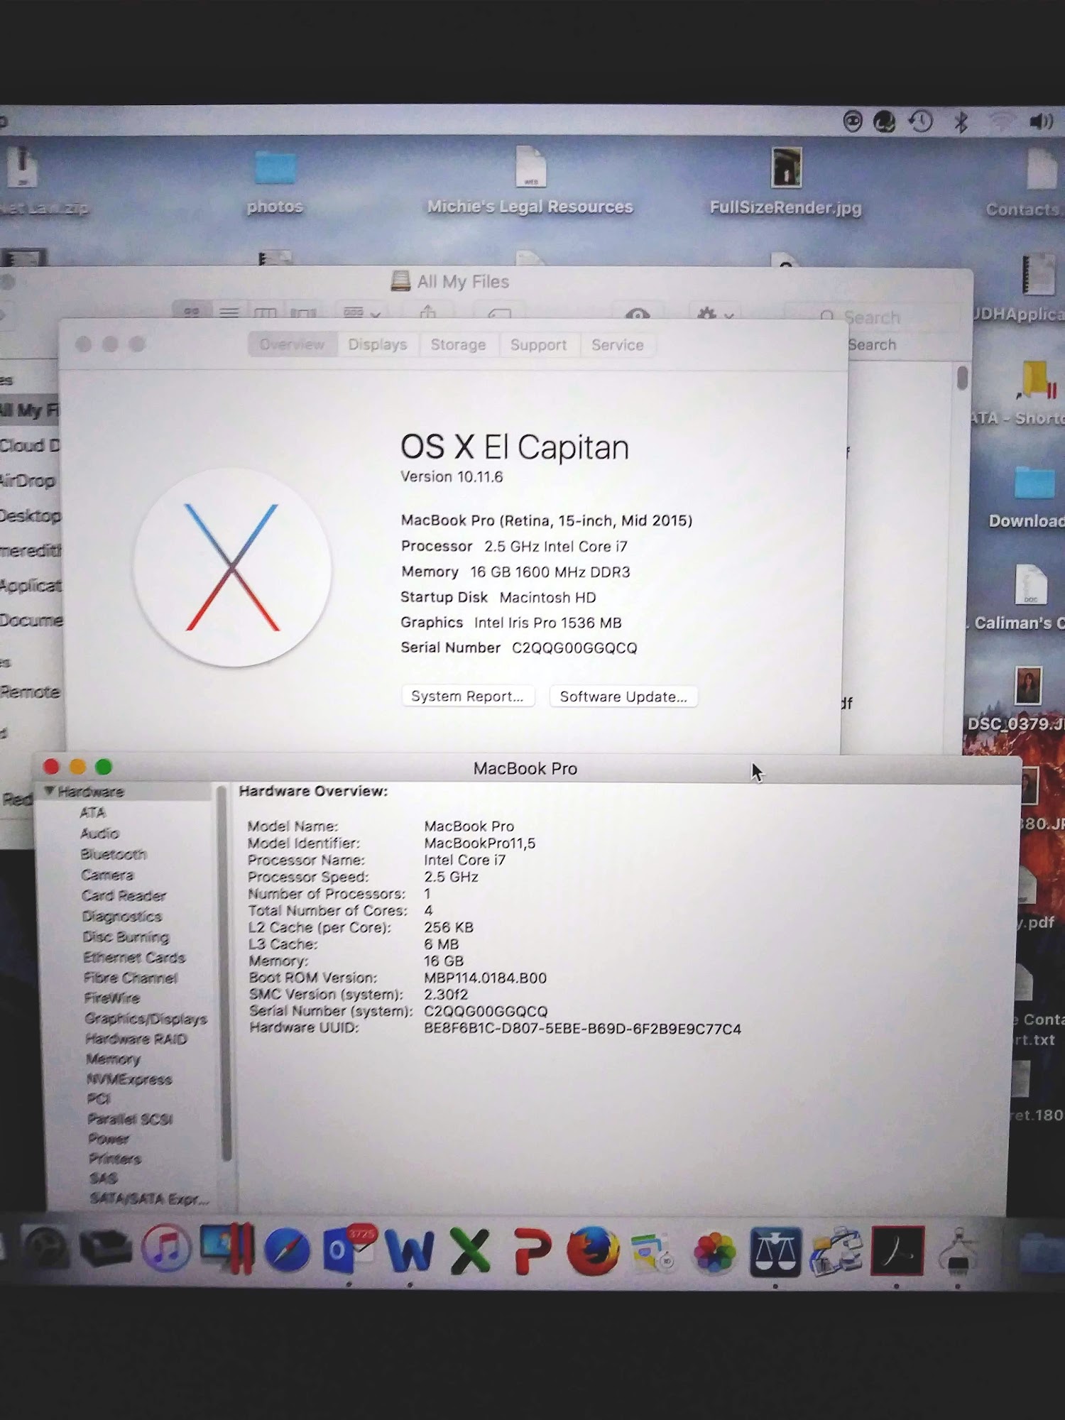Click the System Report button
Image resolution: width=1065 pixels, height=1420 pixels.
[467, 697]
